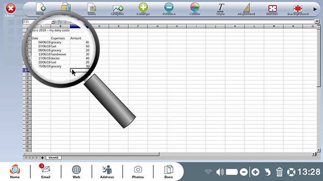Open the trash bin icon
The height and width of the screenshot is (181, 323).
[279, 172]
